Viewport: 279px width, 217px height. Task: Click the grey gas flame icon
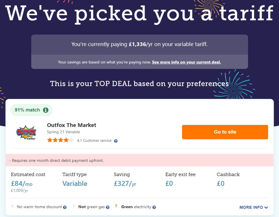pyautogui.click(x=73, y=206)
